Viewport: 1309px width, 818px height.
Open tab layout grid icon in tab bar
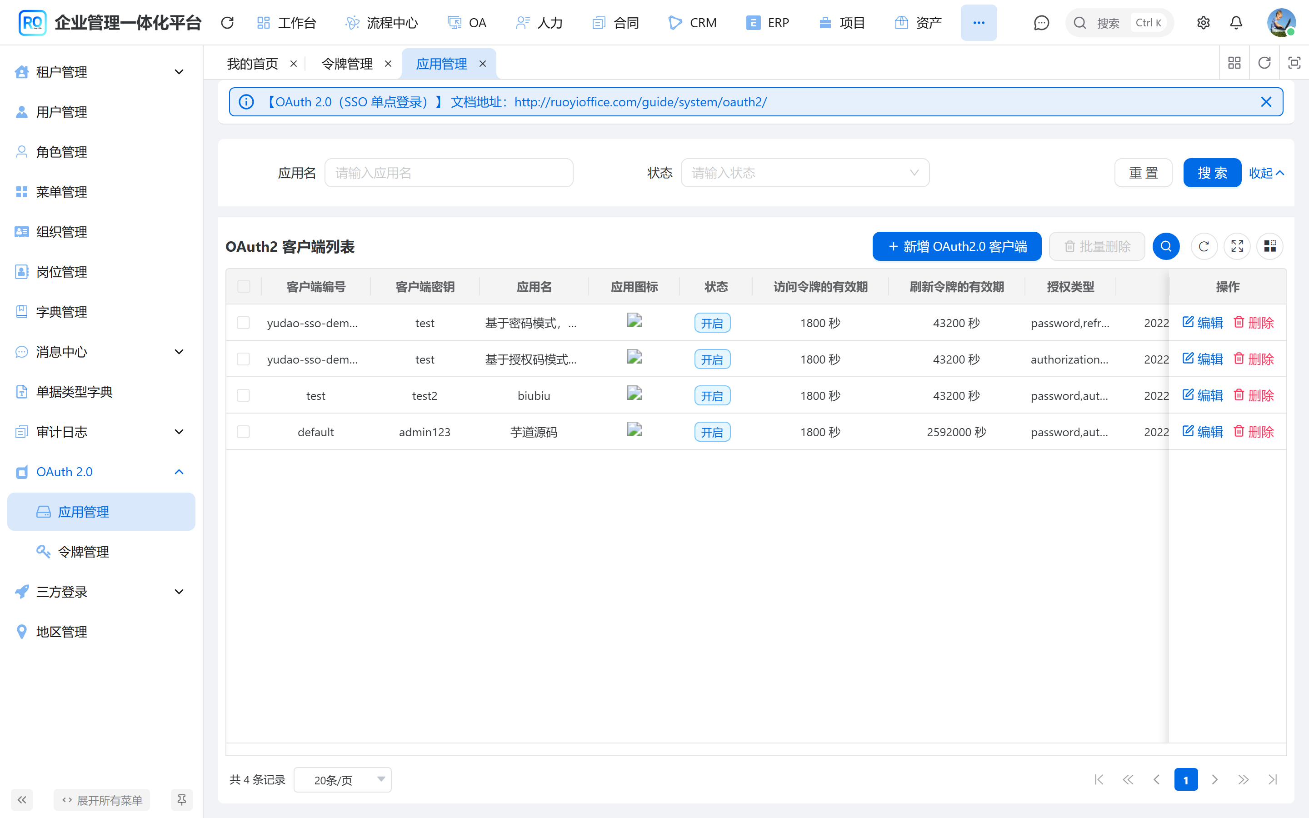coord(1234,63)
